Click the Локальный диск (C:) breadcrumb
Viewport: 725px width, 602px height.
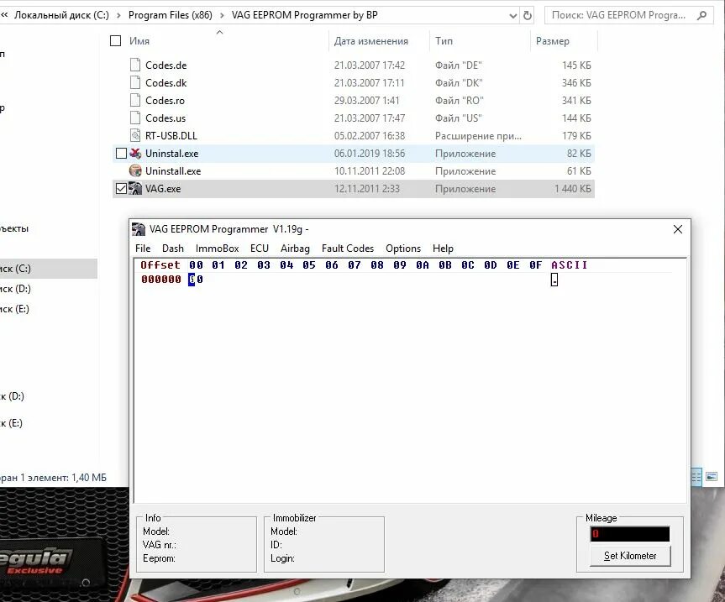61,15
